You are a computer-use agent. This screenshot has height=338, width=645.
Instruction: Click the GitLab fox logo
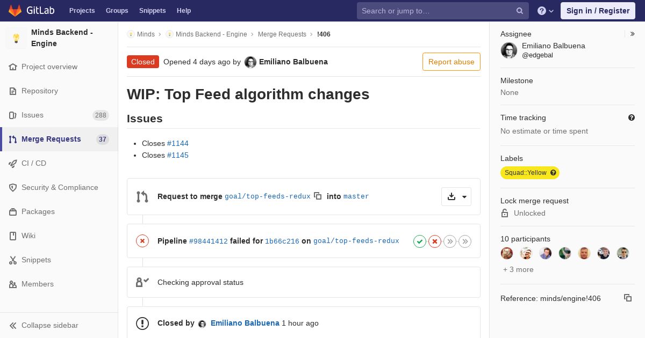[x=15, y=10]
